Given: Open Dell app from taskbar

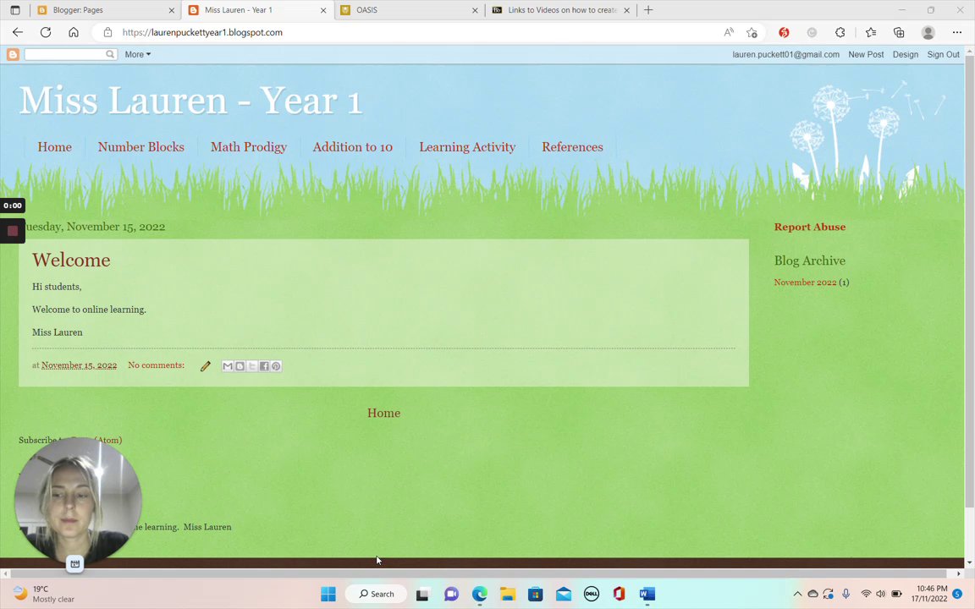Looking at the screenshot, I should click(592, 594).
